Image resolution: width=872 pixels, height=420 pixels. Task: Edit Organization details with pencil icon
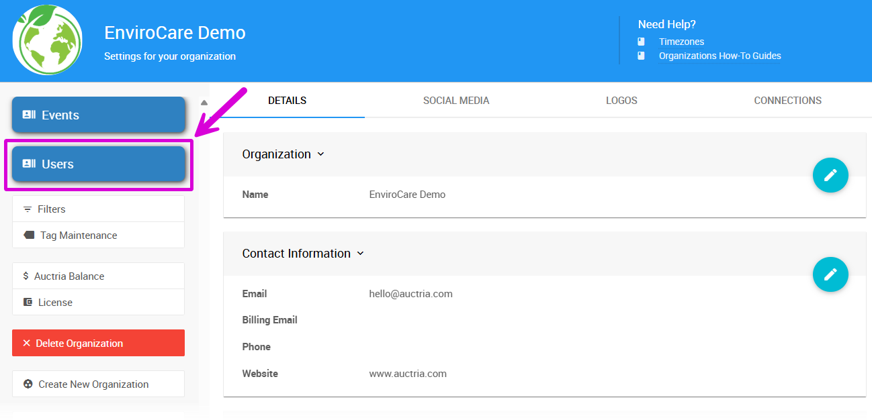[830, 175]
